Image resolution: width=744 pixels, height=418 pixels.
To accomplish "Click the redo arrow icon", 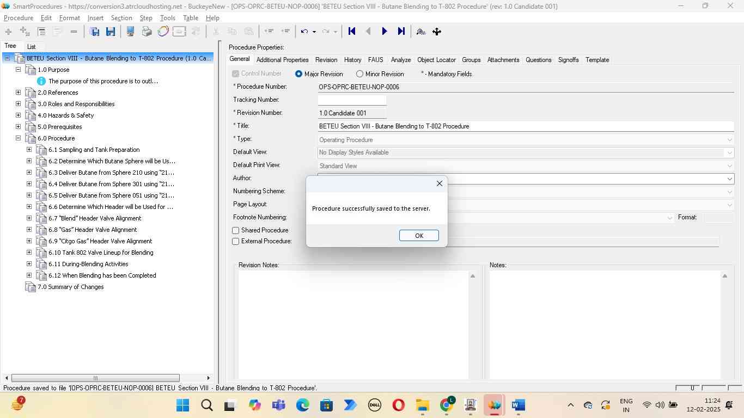I will [326, 32].
